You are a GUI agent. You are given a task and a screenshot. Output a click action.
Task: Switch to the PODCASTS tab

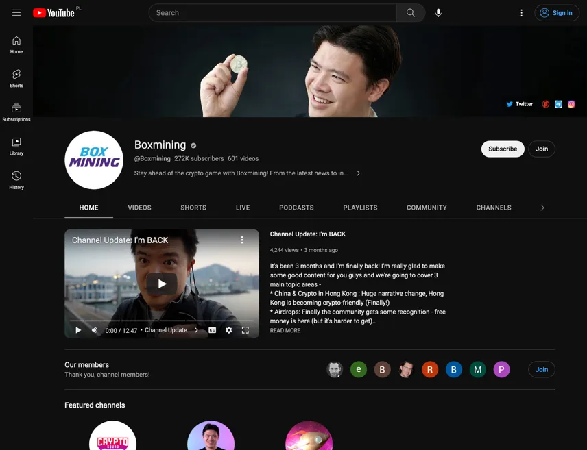[296, 208]
